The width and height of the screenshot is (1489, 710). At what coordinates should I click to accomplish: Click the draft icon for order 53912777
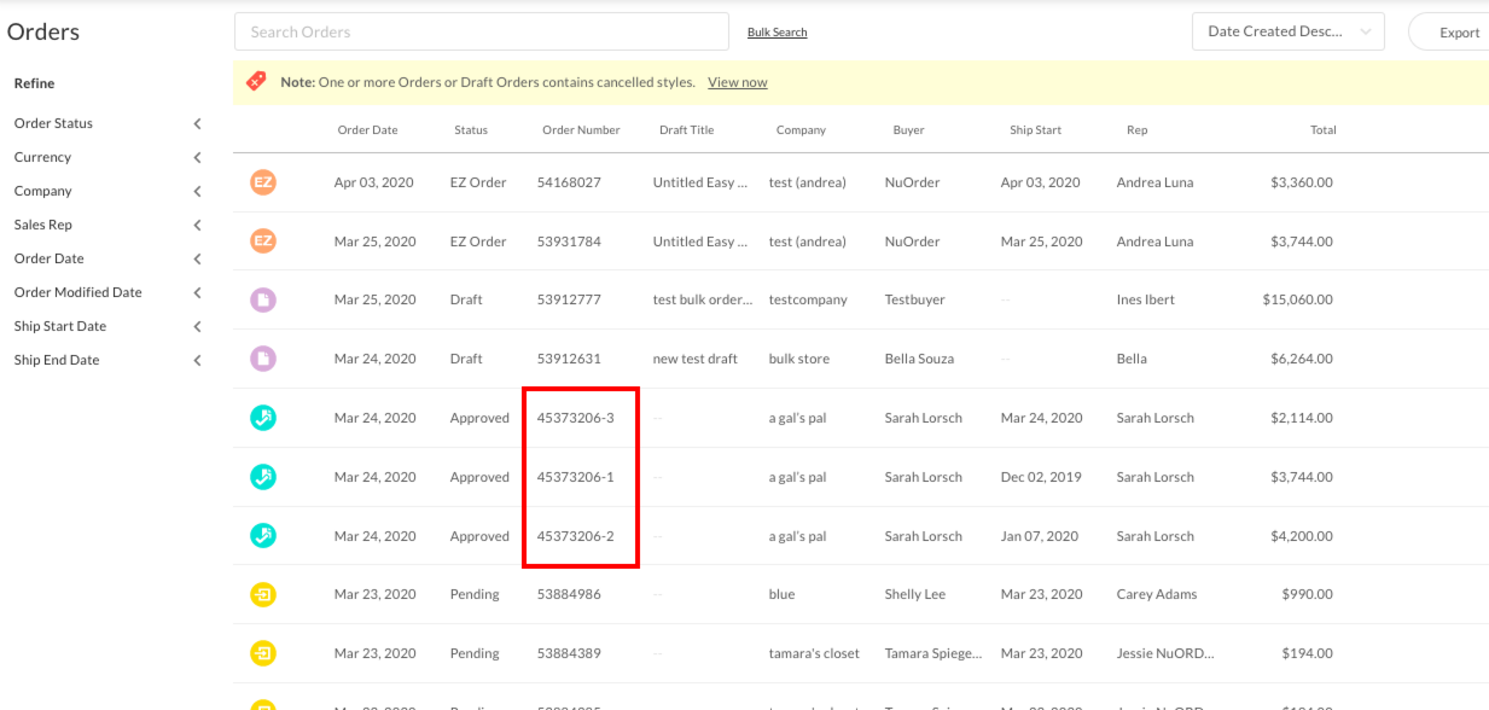coord(263,299)
